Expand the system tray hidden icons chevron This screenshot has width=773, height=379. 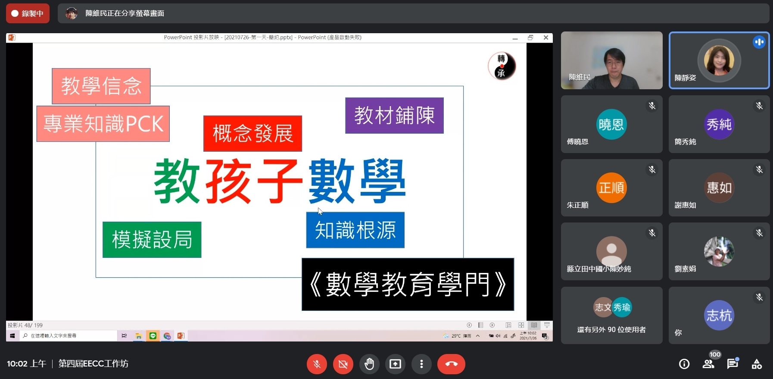pyautogui.click(x=478, y=336)
